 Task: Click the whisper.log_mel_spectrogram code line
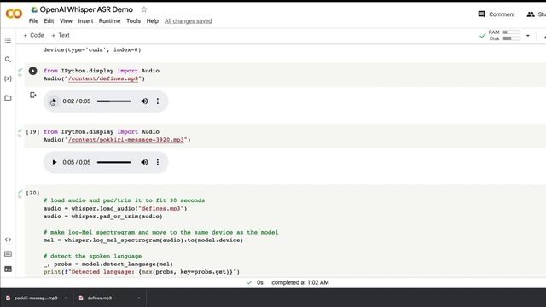coord(143,240)
